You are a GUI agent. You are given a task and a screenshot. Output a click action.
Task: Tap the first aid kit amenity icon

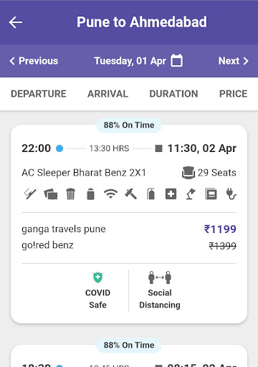(x=171, y=194)
